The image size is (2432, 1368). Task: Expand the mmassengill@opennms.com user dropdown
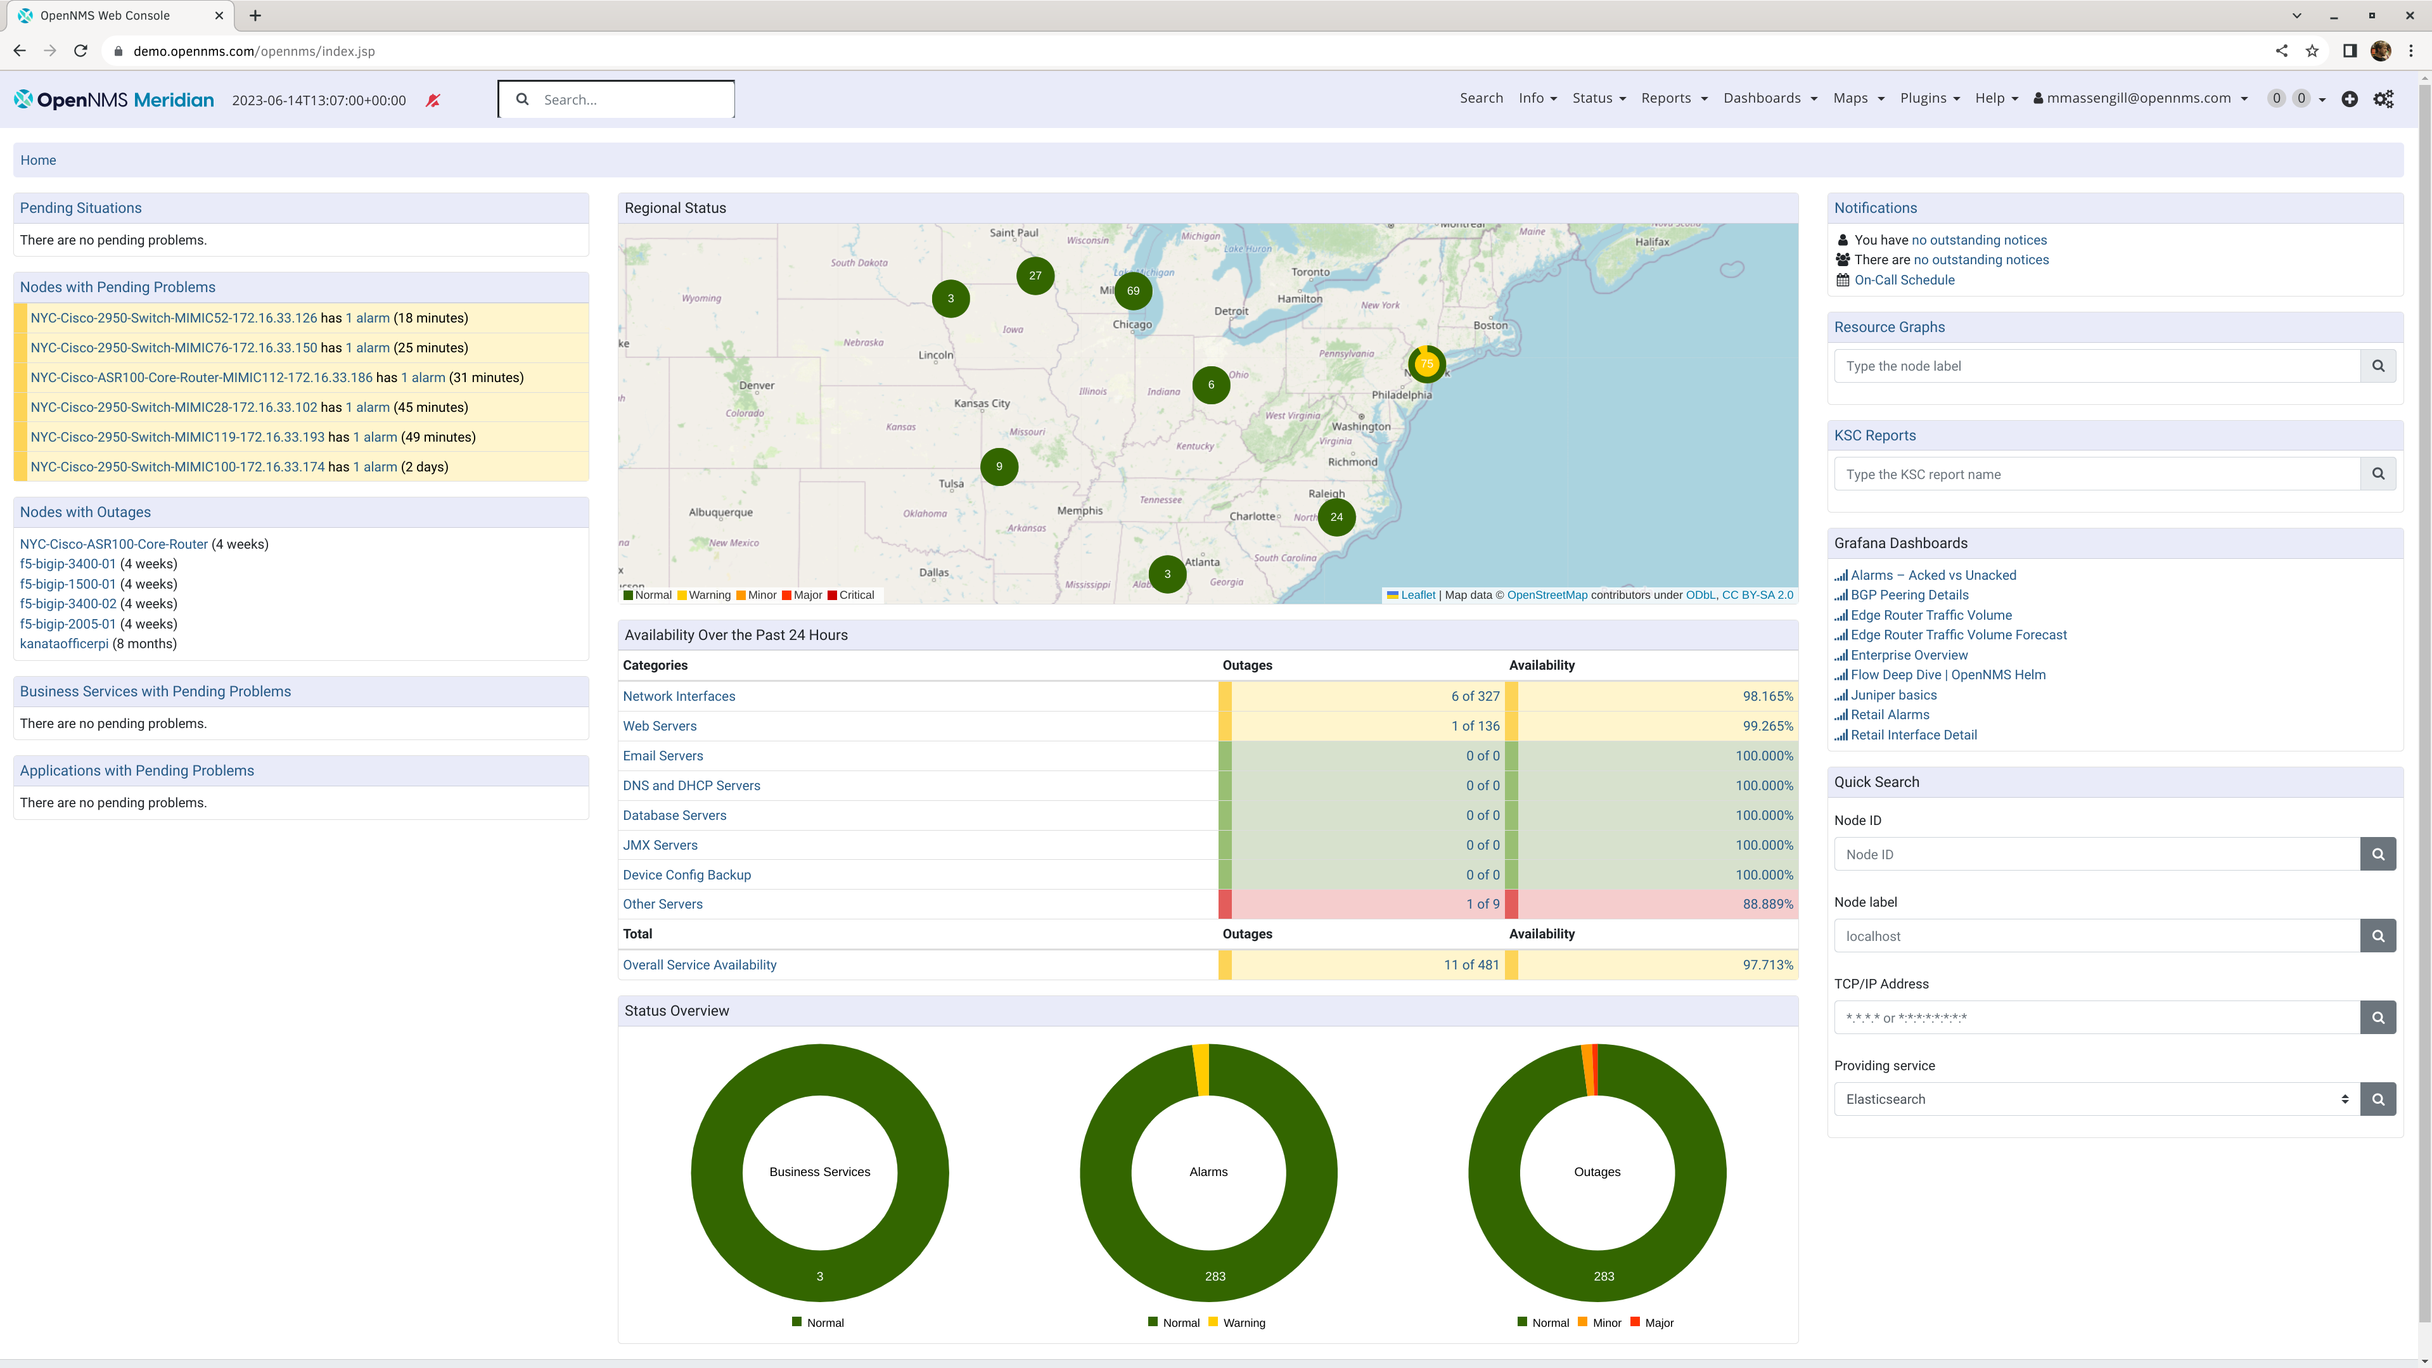click(2141, 98)
